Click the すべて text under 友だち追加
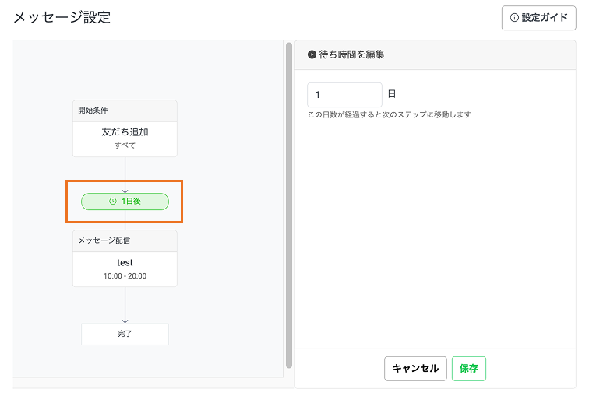The height and width of the screenshot is (403, 596). point(125,145)
